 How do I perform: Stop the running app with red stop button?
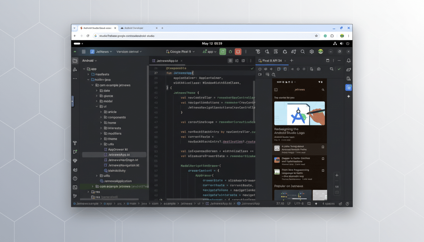tap(238, 51)
